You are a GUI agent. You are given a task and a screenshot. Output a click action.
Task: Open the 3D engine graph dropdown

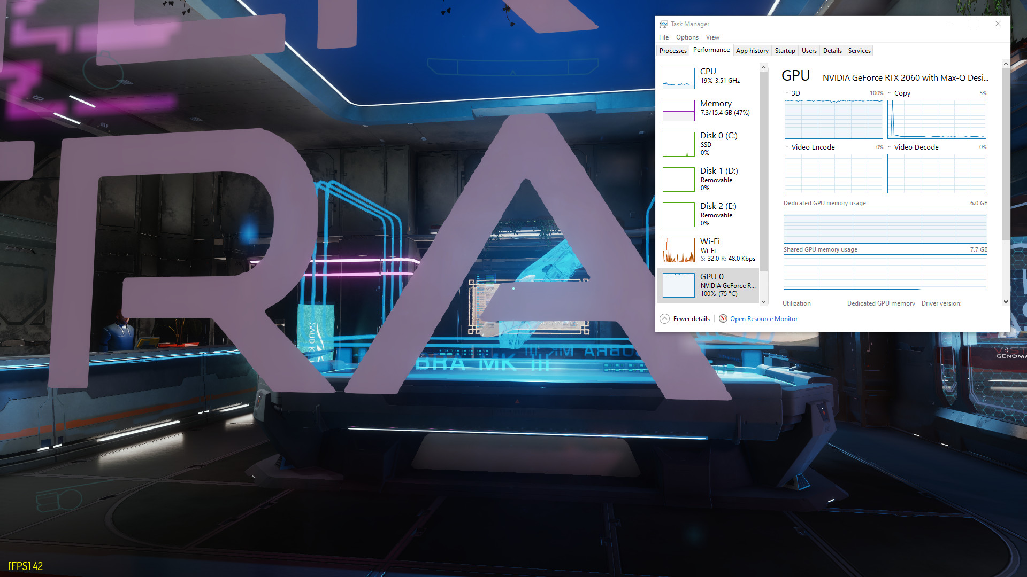tap(787, 93)
